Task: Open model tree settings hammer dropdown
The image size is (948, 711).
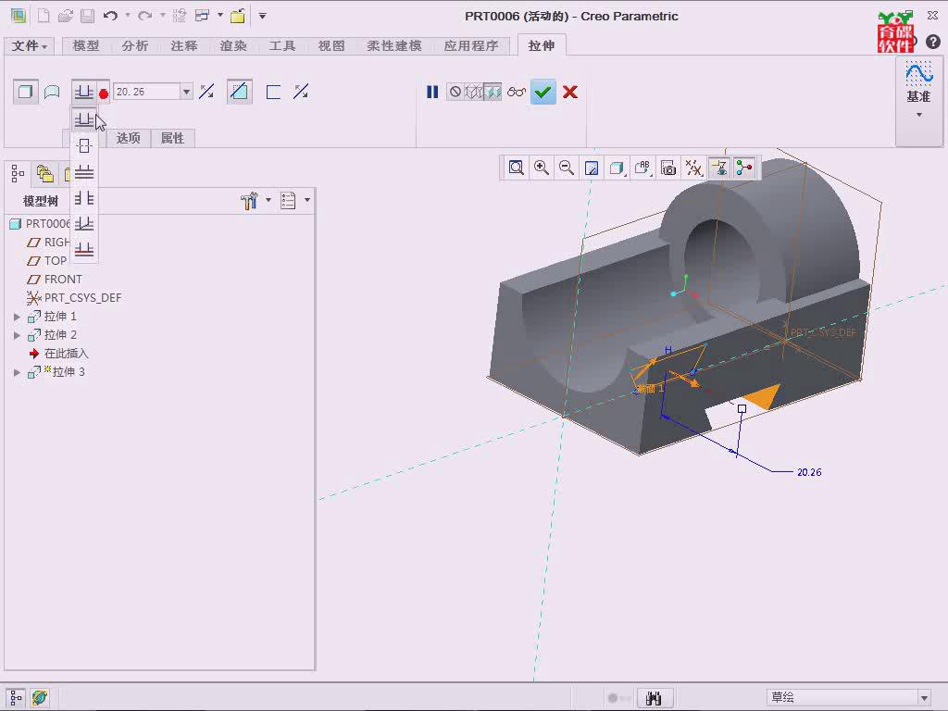Action: 255,200
